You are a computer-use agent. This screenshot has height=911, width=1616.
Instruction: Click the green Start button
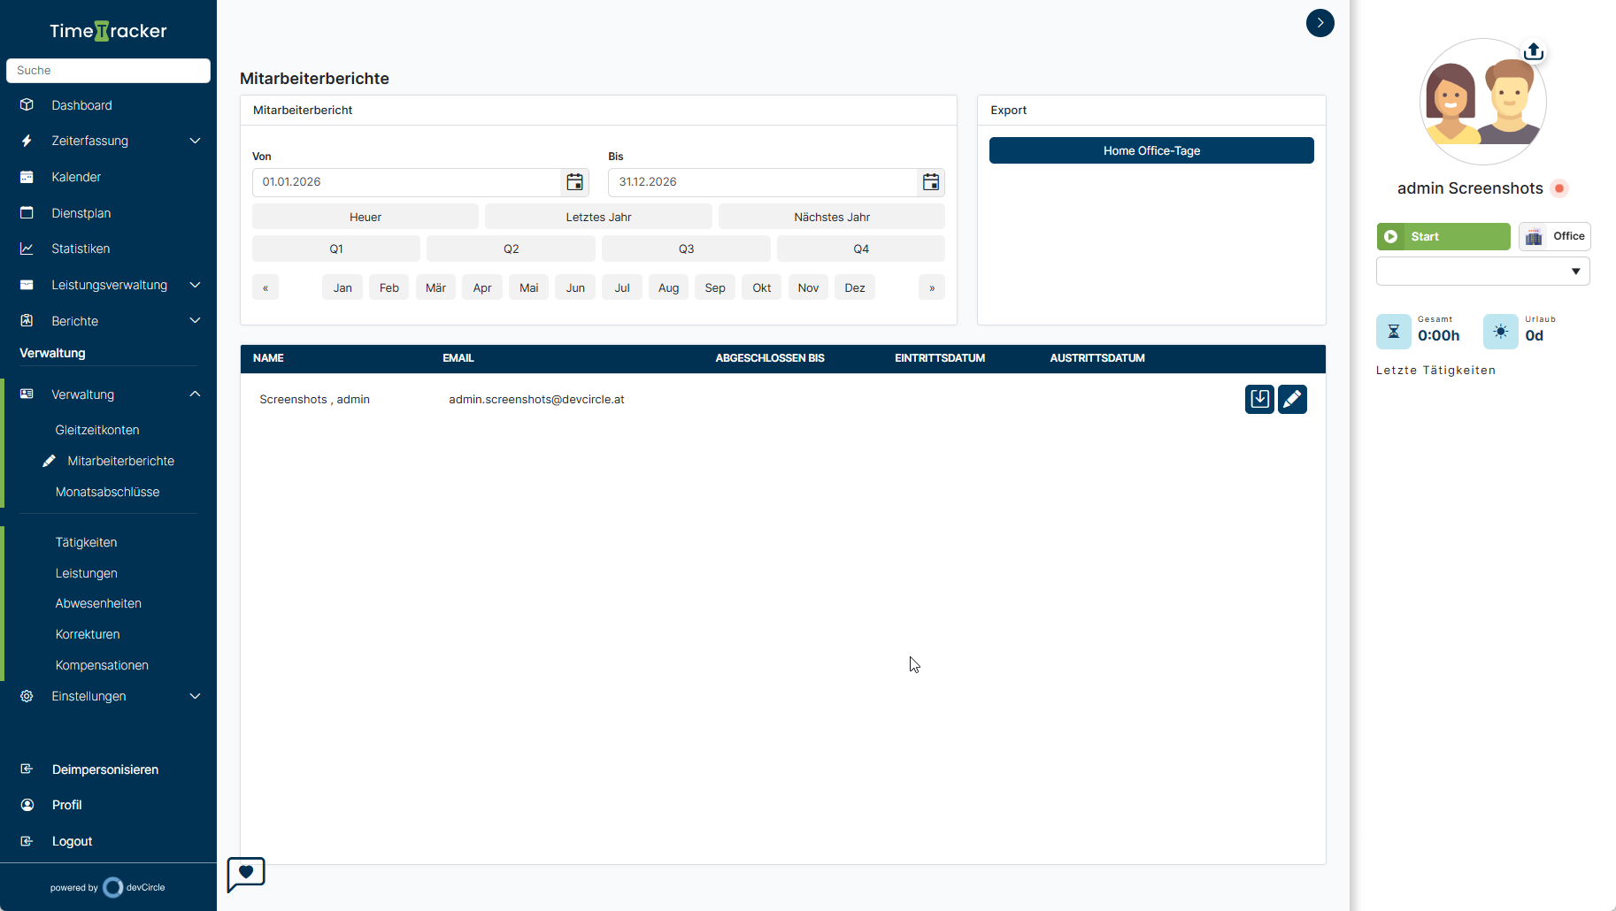(x=1443, y=236)
